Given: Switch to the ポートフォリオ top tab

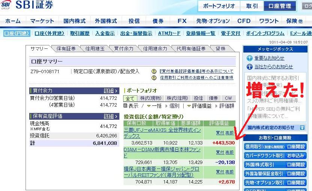Looking at the screenshot, I should coord(219,6).
